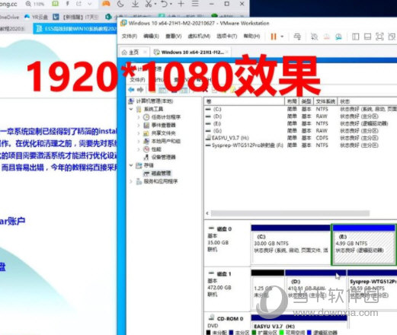397x335 pixels.
Task: Open the snapshot manager toolbar icon
Action: [x=338, y=37]
